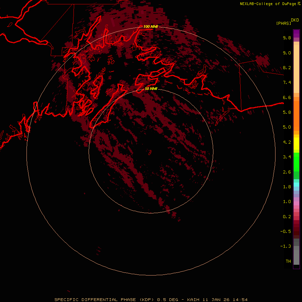Select the 5.8 legend value
This screenshot has height=302, width=302.
[x=287, y=112]
